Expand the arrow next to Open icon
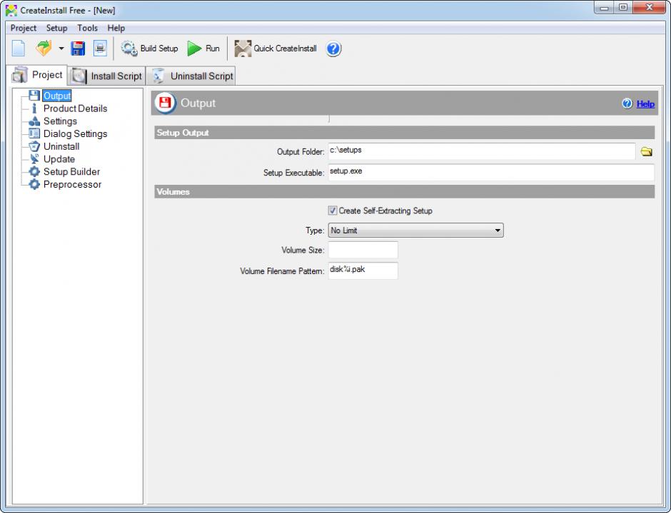 61,49
